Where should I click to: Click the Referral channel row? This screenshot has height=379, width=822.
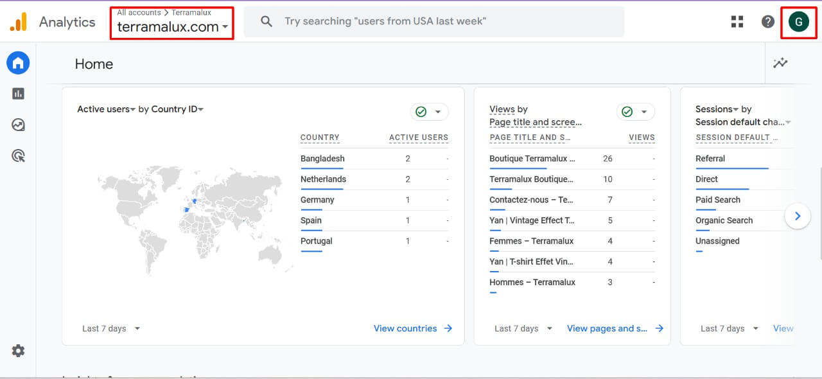tap(745, 159)
